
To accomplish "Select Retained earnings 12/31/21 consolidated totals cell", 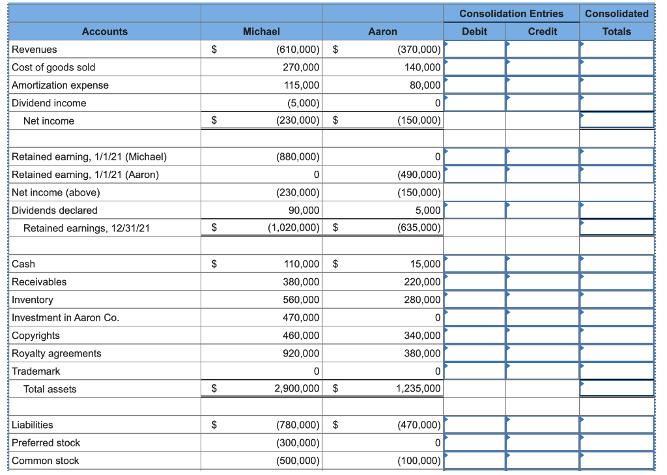I will coord(617,227).
